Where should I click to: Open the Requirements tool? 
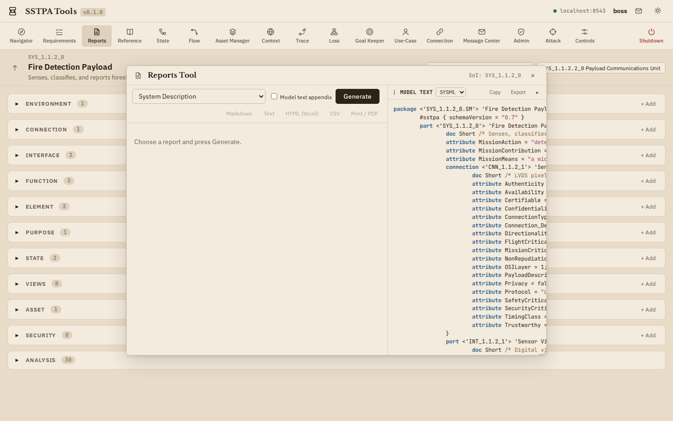59,36
